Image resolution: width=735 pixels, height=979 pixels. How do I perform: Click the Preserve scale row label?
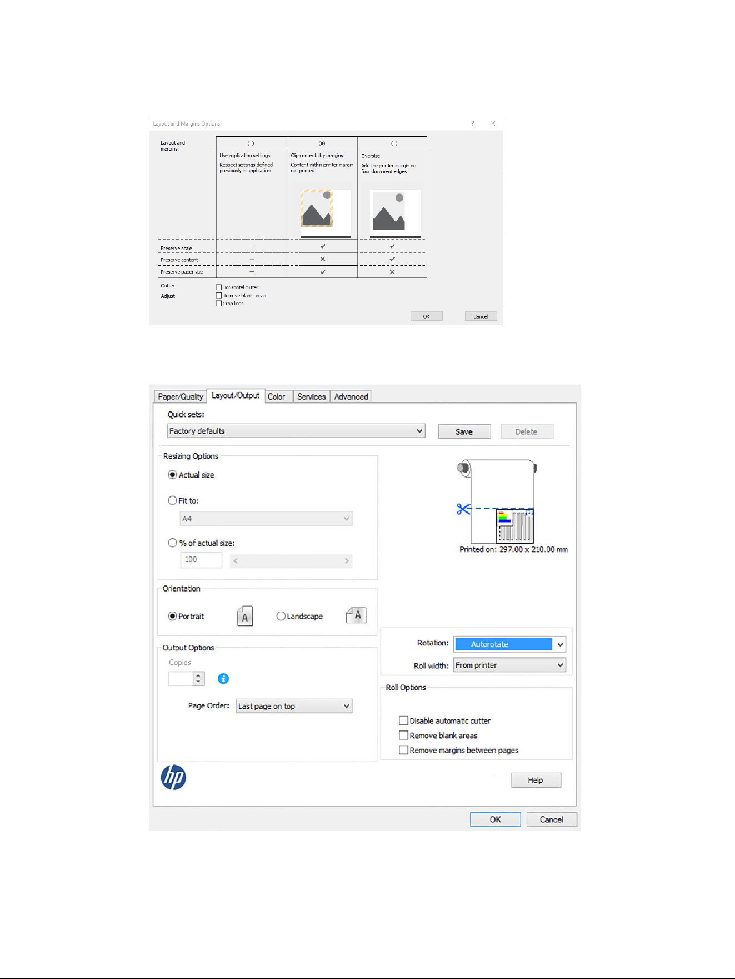click(x=177, y=249)
